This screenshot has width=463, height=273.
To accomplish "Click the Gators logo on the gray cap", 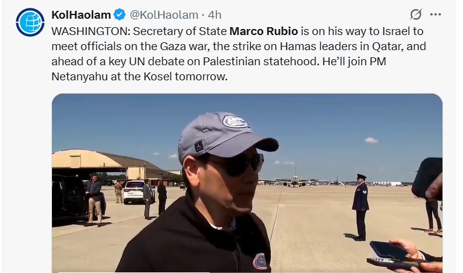I will pos(236,121).
